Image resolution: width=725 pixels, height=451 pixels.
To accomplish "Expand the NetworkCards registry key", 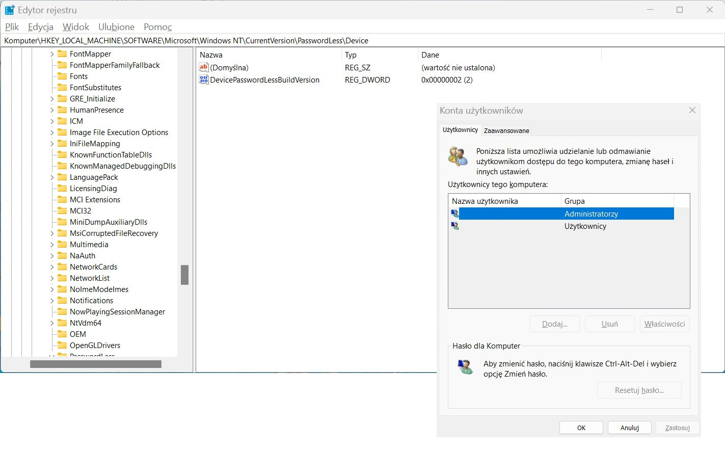I will click(x=52, y=267).
